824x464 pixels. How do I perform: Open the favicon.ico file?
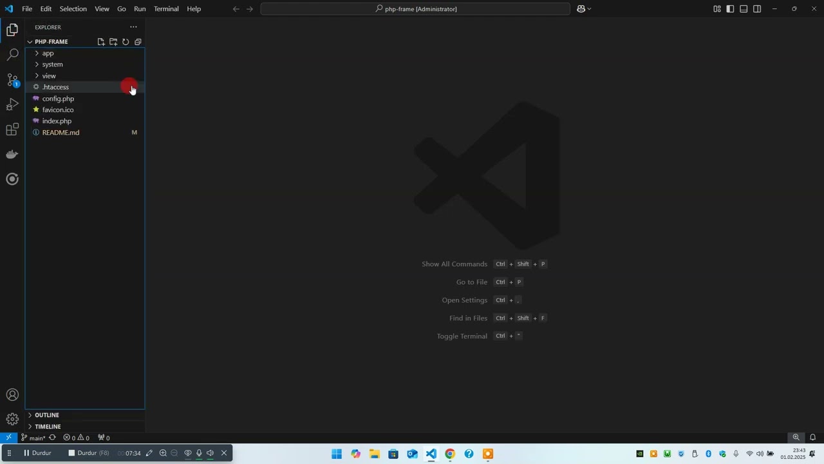pos(85,110)
